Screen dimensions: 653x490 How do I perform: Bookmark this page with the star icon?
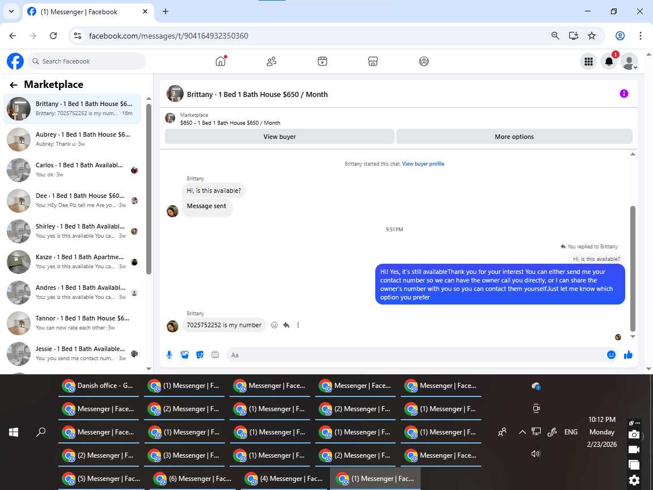592,36
